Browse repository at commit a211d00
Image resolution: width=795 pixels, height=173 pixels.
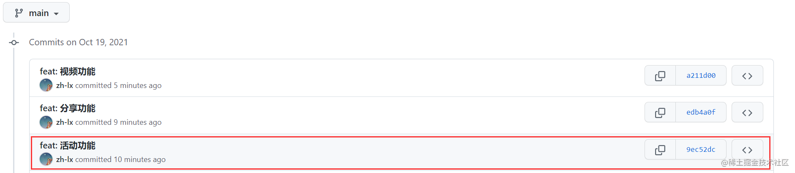pos(747,76)
